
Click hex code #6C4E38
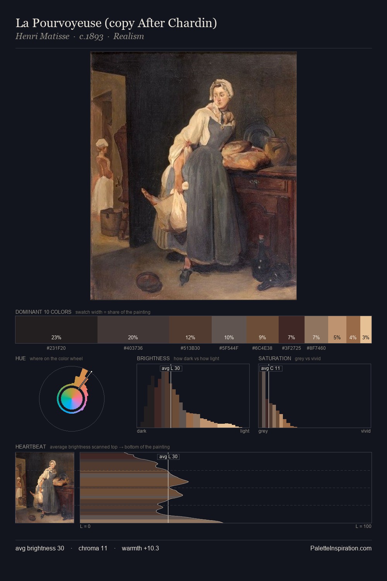(x=262, y=348)
